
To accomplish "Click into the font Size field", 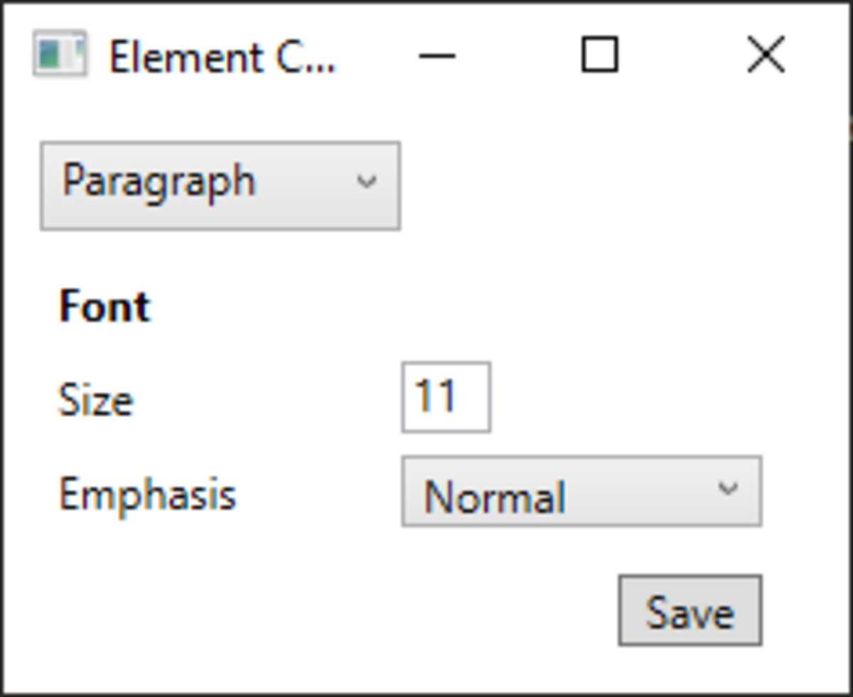I will click(x=446, y=397).
